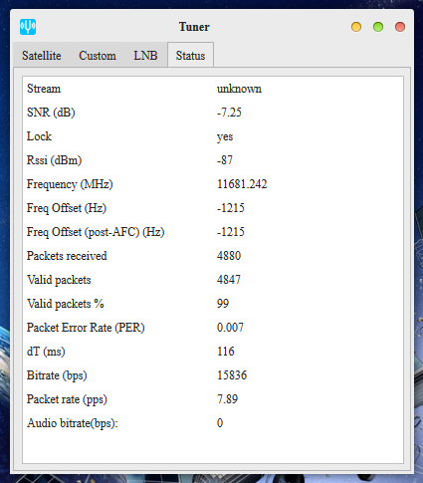Select the Packet rate (pps) value 7.89
This screenshot has height=483, width=423.
point(227,399)
